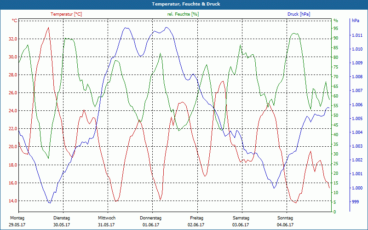
Task: Click the 0 humidity axis value
Action: 335,212
